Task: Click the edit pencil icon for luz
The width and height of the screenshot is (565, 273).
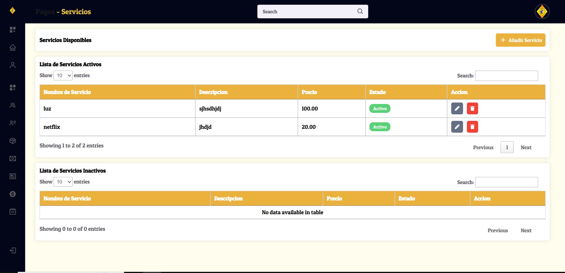Action: tap(457, 108)
